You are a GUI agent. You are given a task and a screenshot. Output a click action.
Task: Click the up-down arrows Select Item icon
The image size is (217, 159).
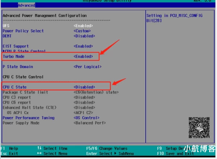[39, 148]
